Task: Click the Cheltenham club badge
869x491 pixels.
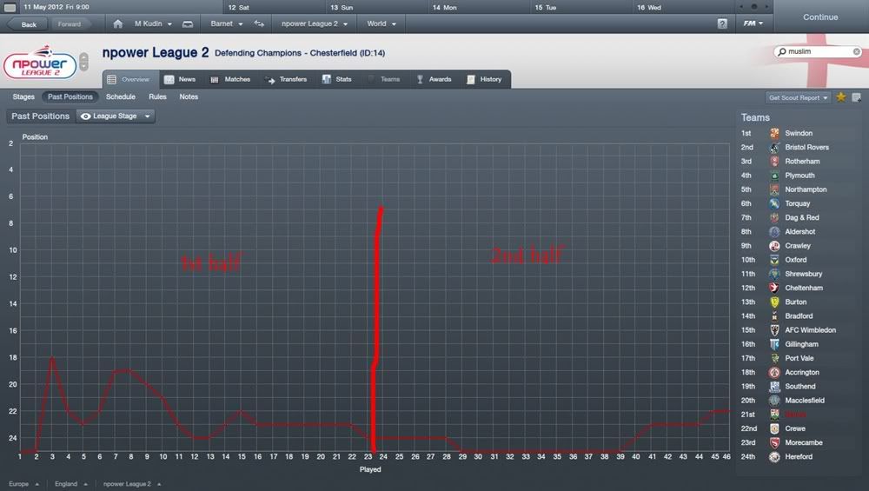Action: pos(774,289)
